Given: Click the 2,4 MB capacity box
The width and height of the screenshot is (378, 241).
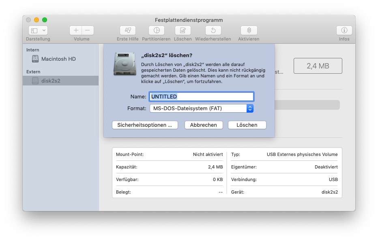Looking at the screenshot, I should point(318,66).
